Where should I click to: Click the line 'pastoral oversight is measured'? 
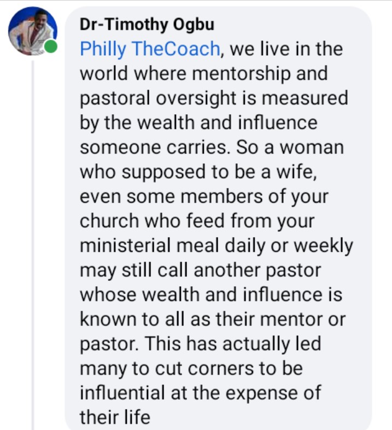[214, 98]
